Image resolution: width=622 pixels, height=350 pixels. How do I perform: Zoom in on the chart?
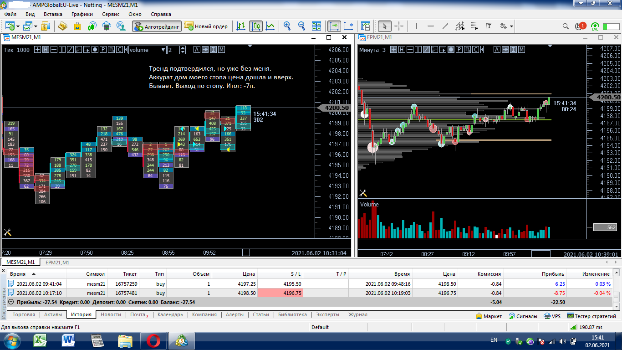point(287,26)
